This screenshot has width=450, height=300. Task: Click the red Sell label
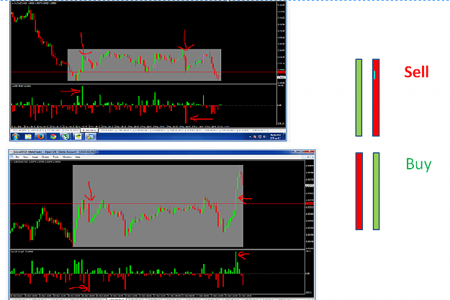416,72
